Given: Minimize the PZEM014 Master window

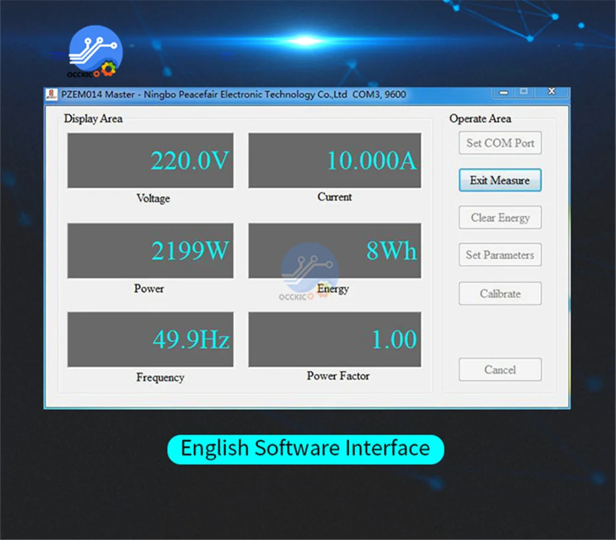Looking at the screenshot, I should tap(504, 92).
